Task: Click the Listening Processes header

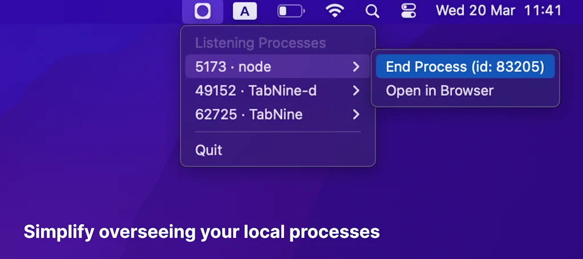Action: (260, 43)
